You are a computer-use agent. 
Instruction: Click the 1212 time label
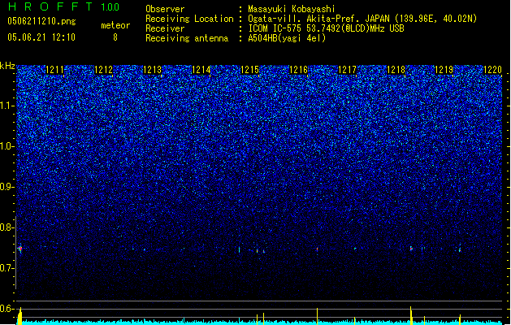pyautogui.click(x=103, y=70)
